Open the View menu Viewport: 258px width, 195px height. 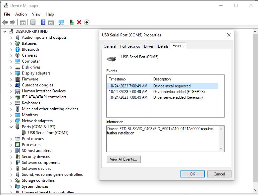(36, 14)
